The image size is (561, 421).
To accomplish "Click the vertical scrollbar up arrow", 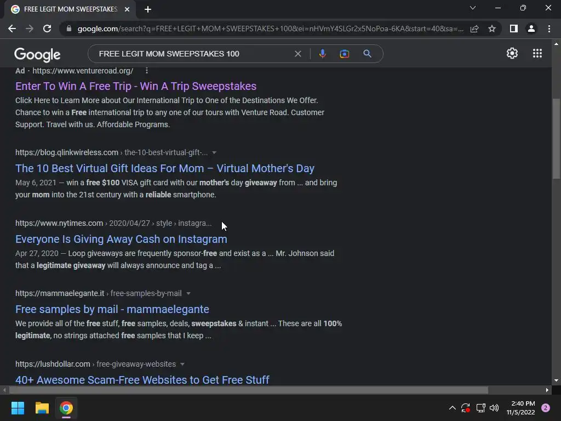I will point(556,44).
